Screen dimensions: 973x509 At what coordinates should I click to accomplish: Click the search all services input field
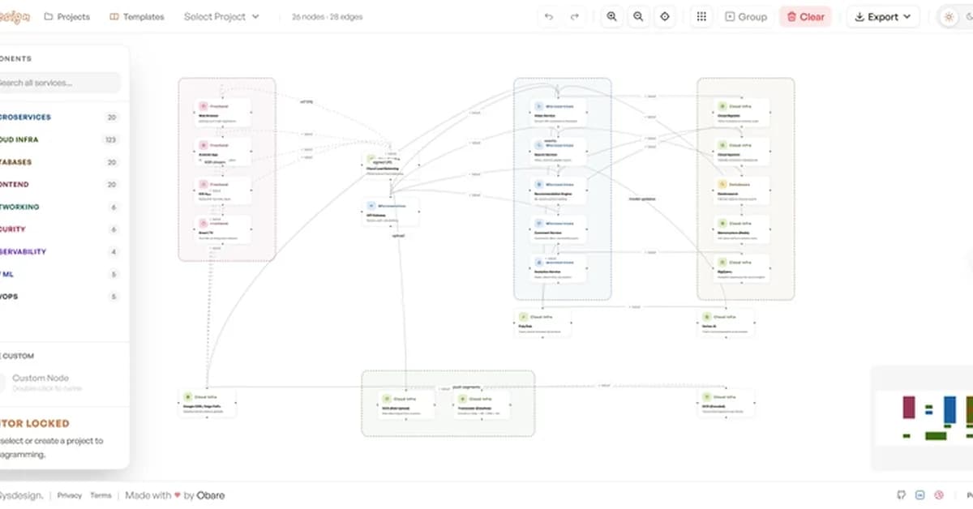pyautogui.click(x=57, y=83)
